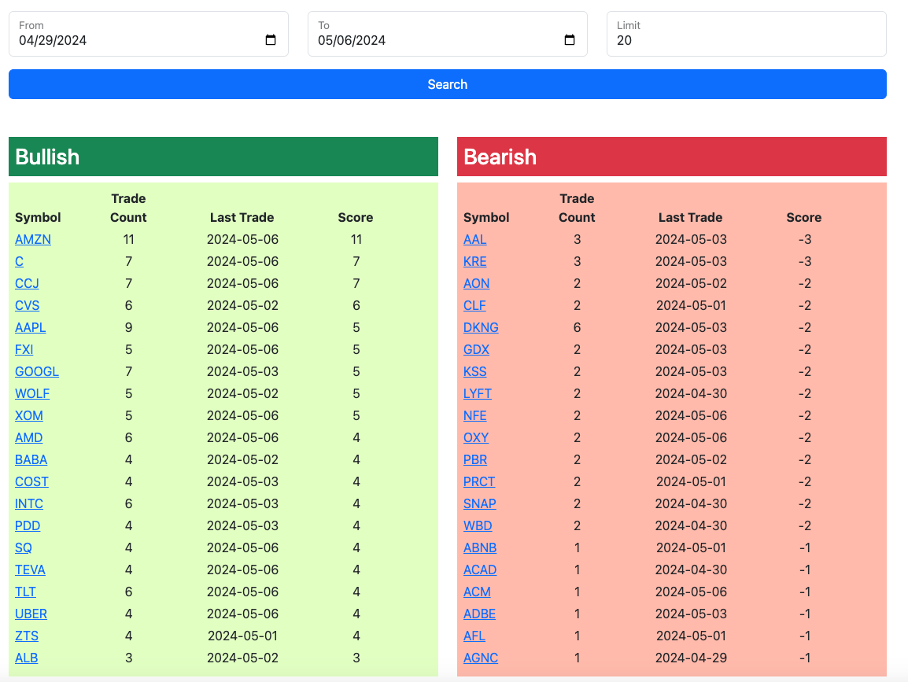Viewport: 908px width, 682px height.
Task: Open the ALB symbol link
Action: click(x=26, y=658)
